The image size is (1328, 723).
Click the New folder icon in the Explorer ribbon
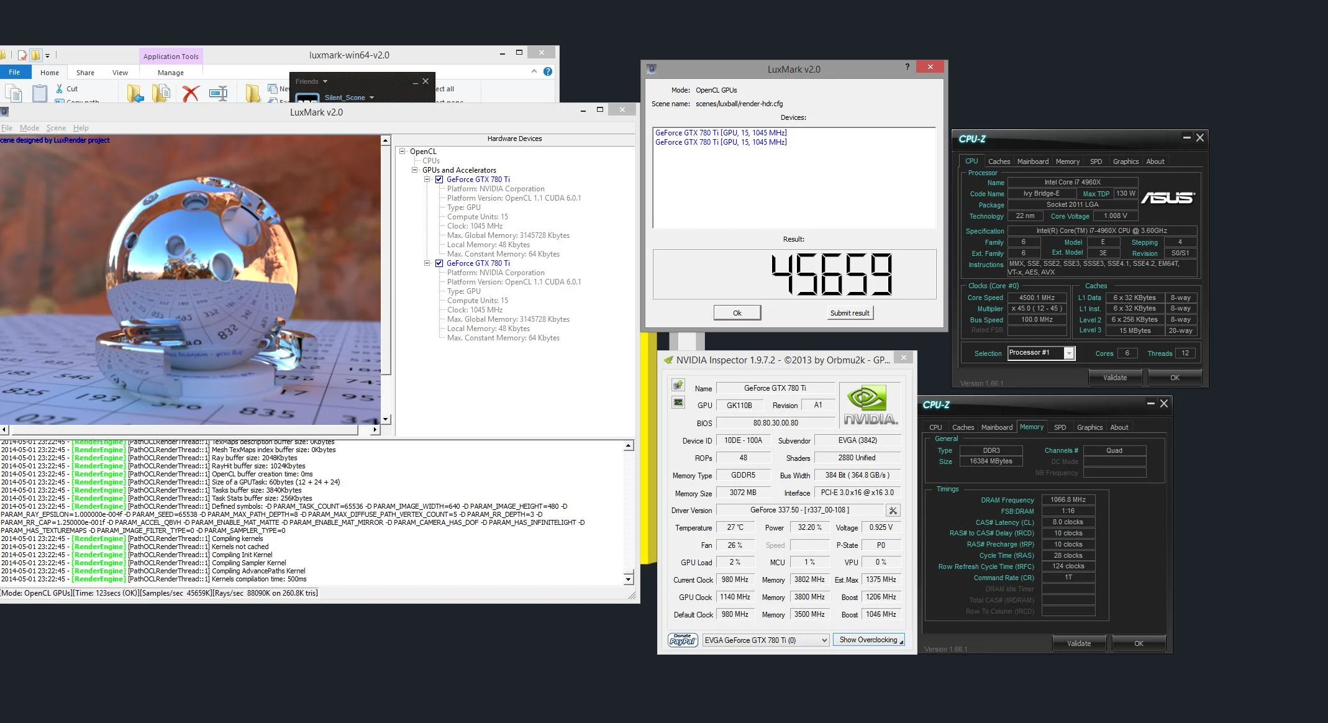tap(252, 93)
